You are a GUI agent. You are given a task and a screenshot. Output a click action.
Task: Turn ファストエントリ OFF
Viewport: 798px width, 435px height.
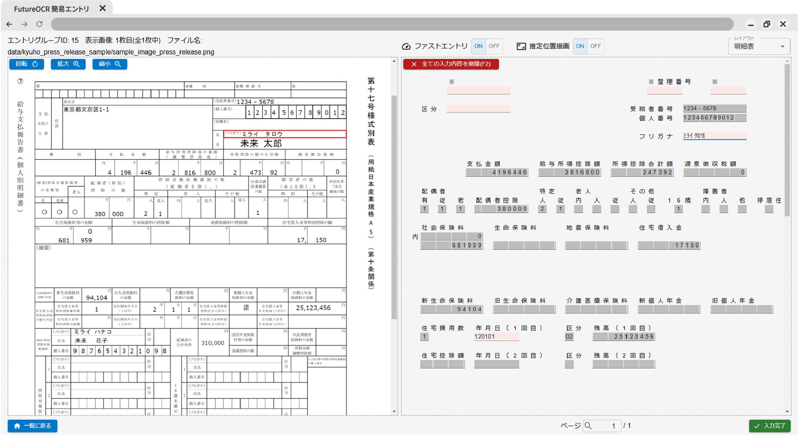click(494, 46)
